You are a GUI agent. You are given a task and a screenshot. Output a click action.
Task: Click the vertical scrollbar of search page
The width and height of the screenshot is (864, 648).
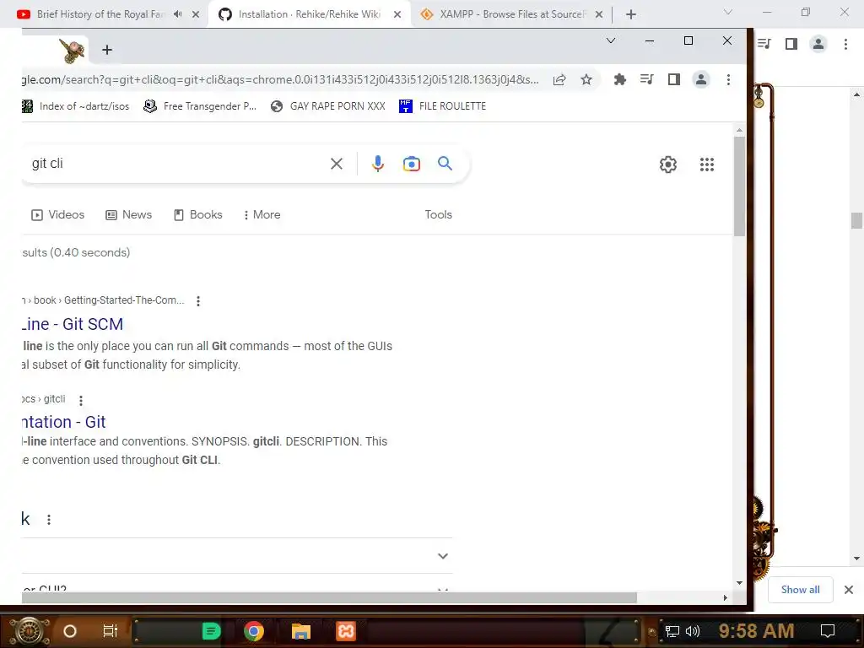coord(739,186)
